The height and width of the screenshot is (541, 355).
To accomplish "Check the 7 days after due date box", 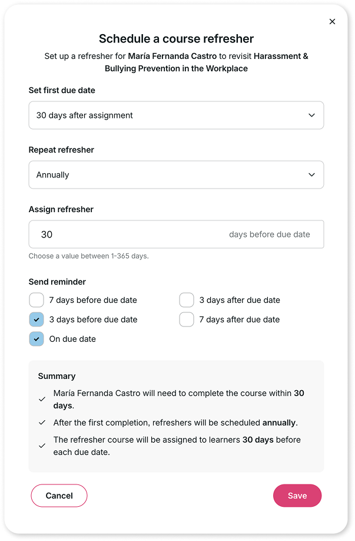I will coord(187,319).
